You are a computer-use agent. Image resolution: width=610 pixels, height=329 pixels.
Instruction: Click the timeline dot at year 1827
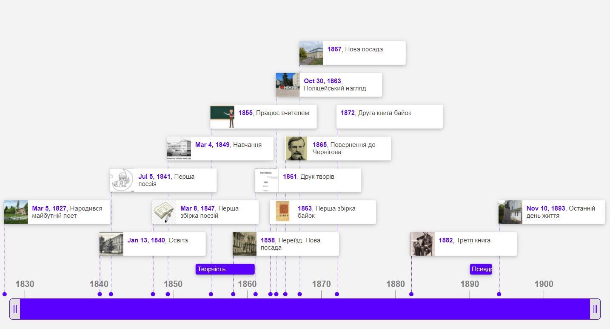click(x=5, y=294)
